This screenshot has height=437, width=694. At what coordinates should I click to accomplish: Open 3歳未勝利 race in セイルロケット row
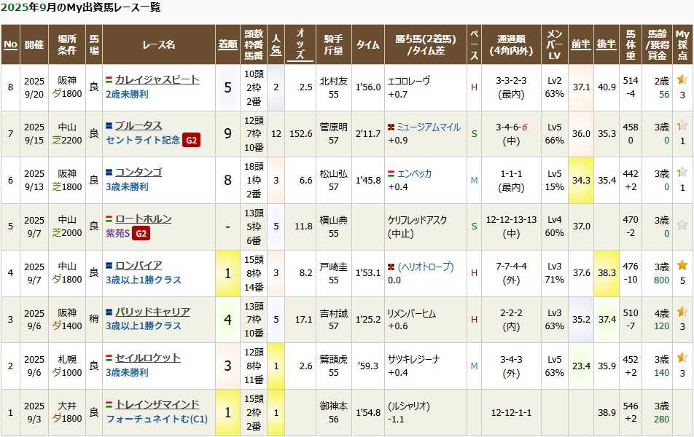coord(127,372)
